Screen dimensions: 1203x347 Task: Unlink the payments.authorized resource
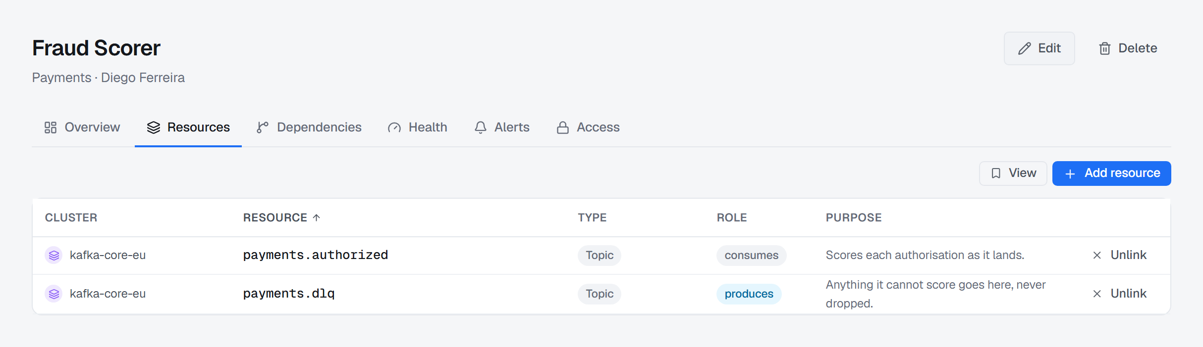pos(1120,255)
